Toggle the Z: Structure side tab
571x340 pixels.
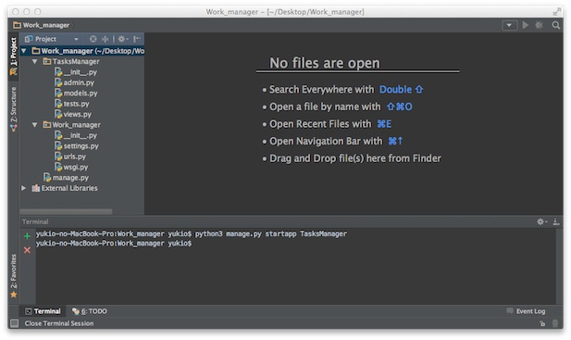click(x=14, y=109)
